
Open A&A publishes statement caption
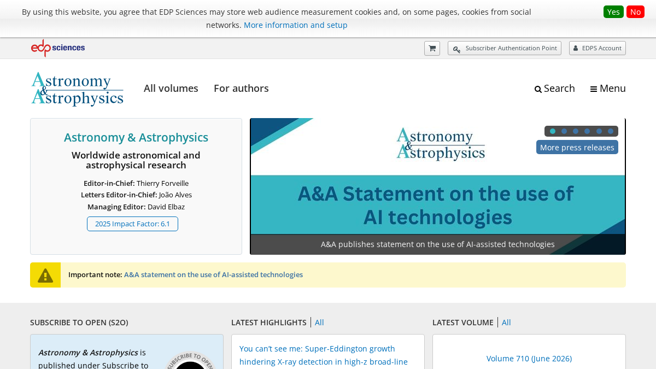[438, 244]
